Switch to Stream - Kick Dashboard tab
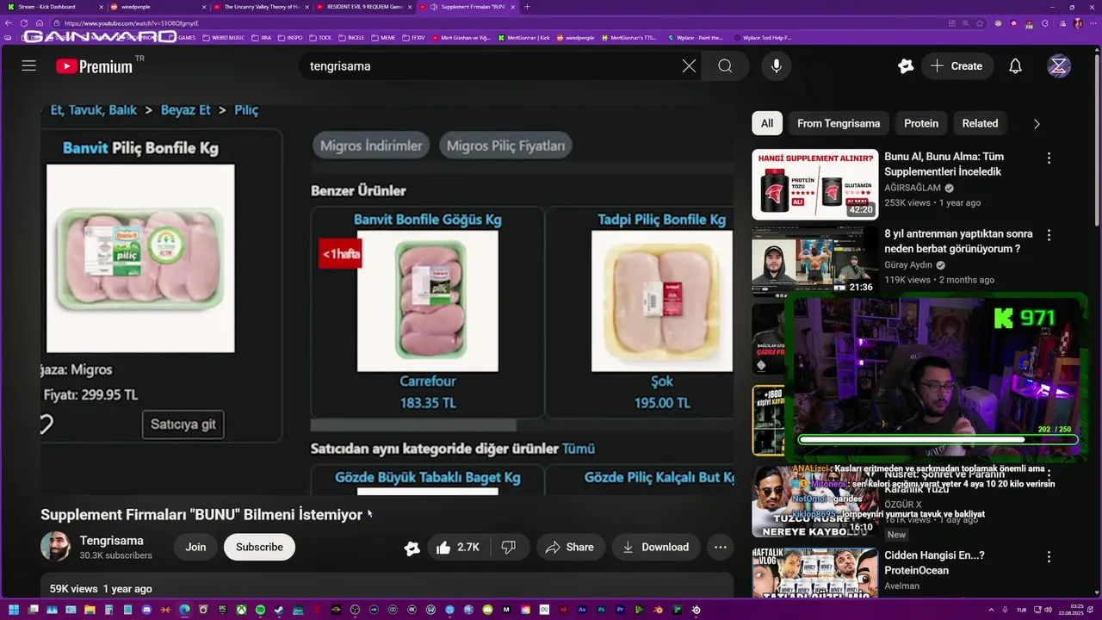The height and width of the screenshot is (620, 1102). point(52,7)
